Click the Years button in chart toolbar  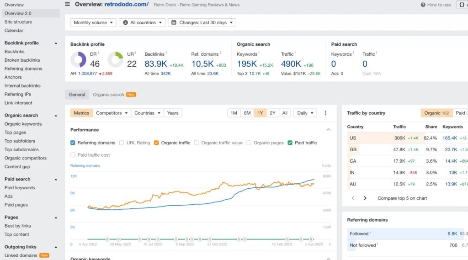click(x=173, y=113)
